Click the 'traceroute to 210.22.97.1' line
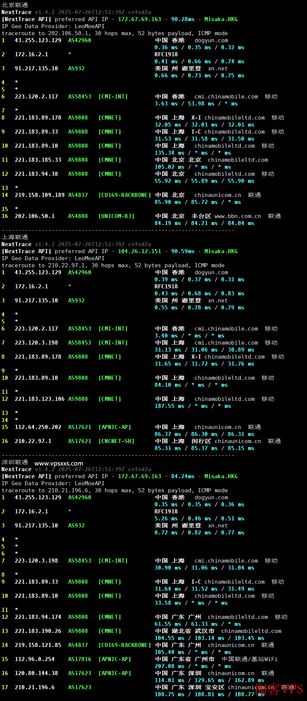 coord(113,265)
